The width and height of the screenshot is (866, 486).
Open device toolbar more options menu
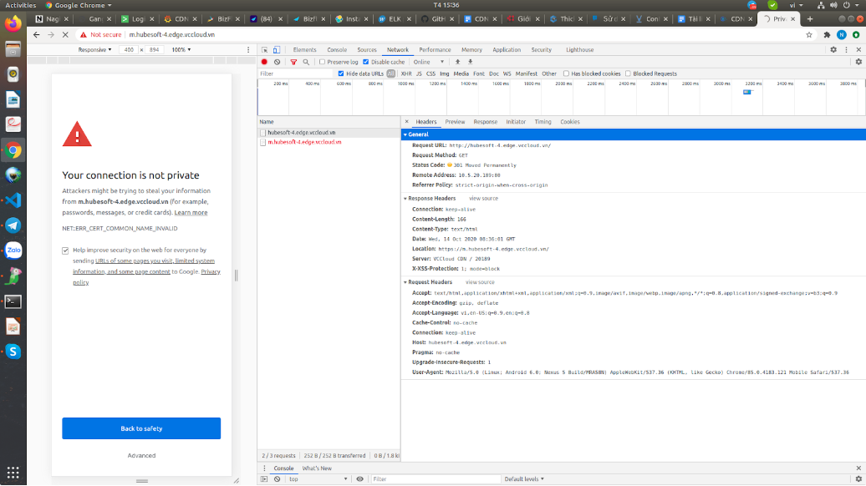[x=248, y=49]
